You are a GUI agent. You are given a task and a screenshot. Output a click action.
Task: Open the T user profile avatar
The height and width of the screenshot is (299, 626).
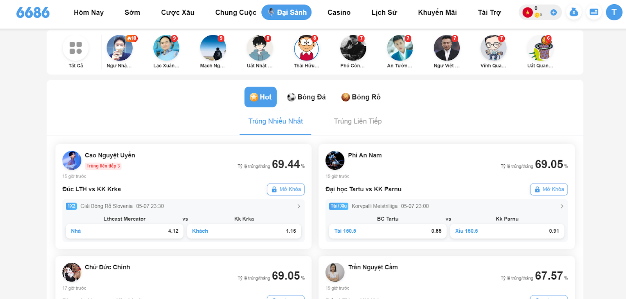614,12
